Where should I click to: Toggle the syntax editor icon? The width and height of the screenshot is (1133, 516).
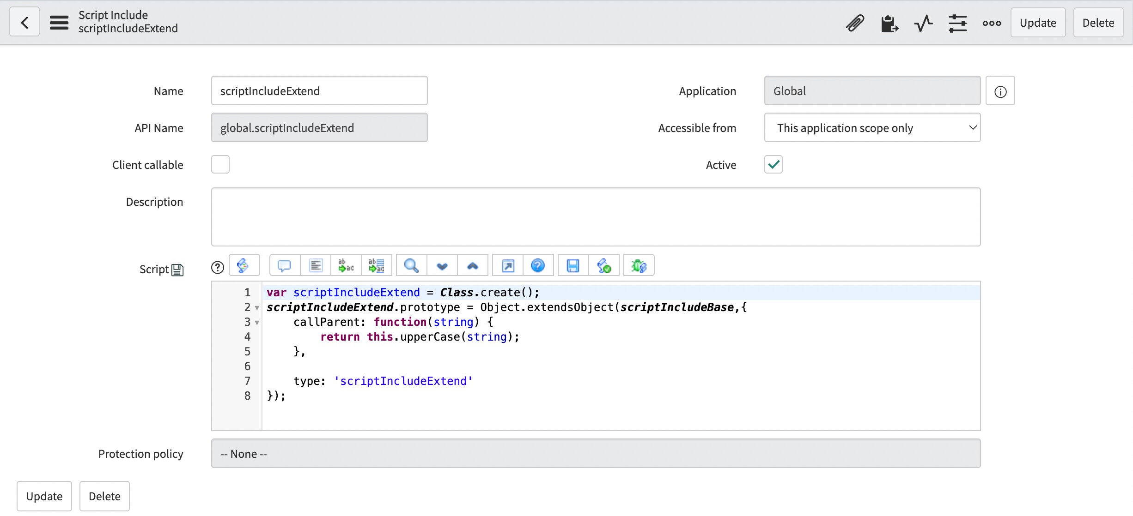244,265
